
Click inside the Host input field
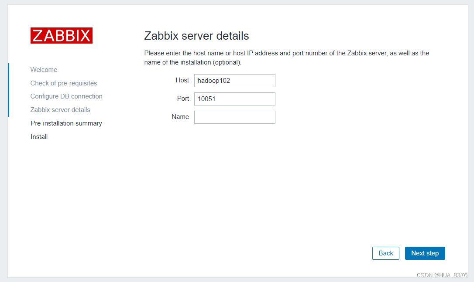pyautogui.click(x=234, y=80)
